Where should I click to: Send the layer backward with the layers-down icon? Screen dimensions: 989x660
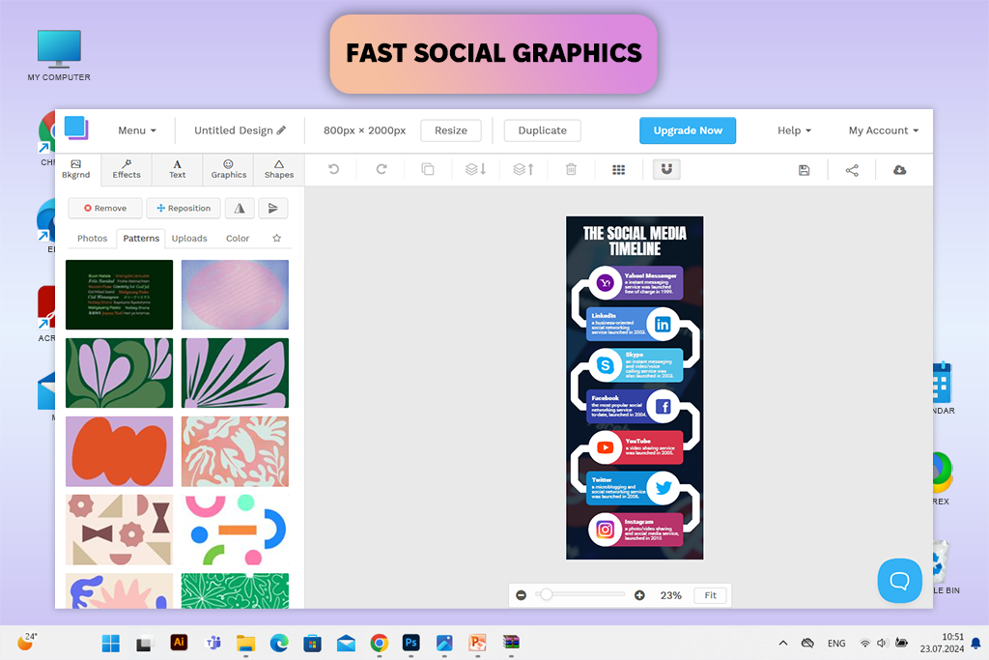475,169
